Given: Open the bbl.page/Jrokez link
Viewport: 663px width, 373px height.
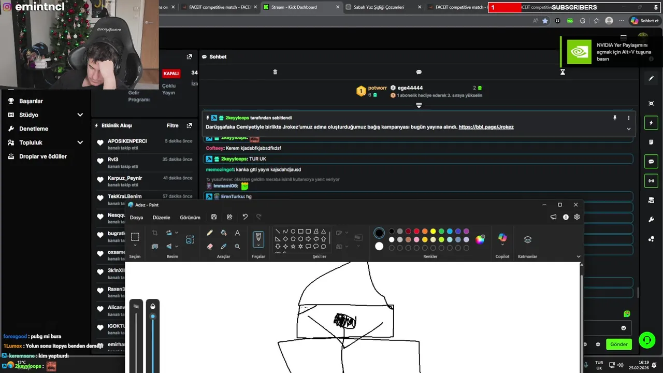Looking at the screenshot, I should point(486,127).
